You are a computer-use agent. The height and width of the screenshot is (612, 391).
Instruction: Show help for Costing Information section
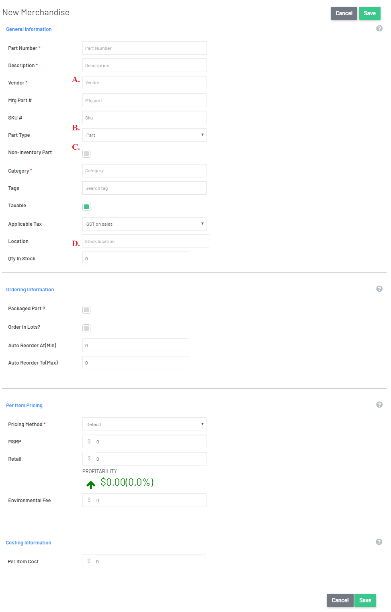coord(379,542)
